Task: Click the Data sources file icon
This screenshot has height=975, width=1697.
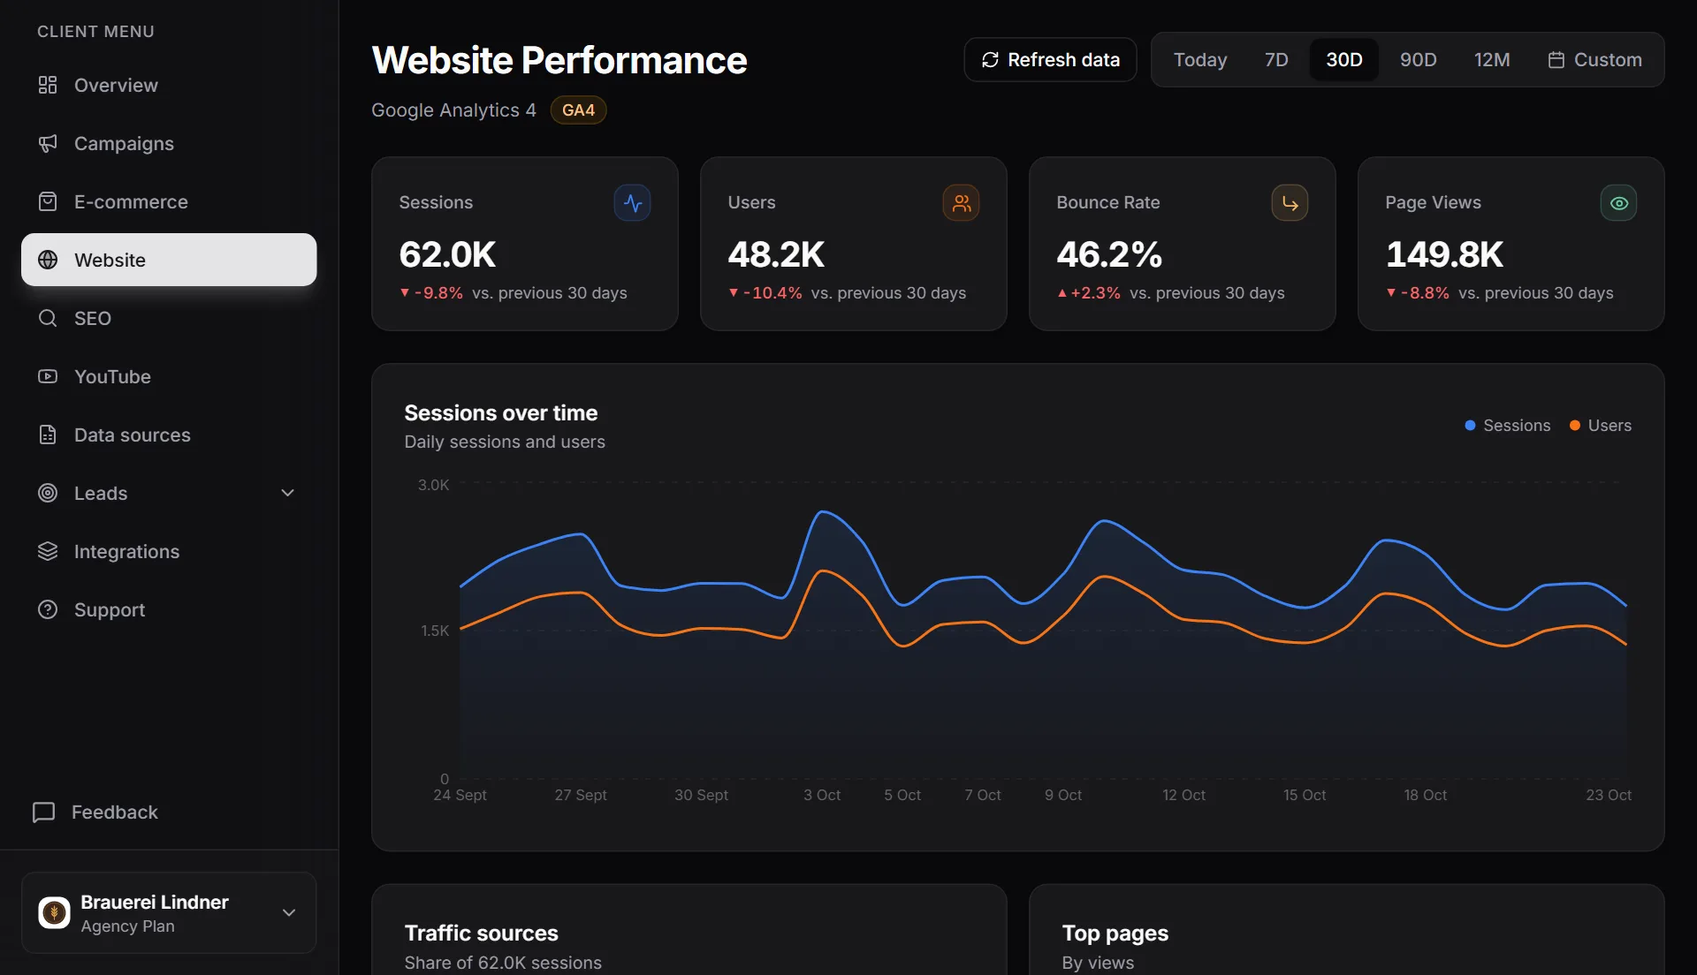Action: (x=48, y=435)
